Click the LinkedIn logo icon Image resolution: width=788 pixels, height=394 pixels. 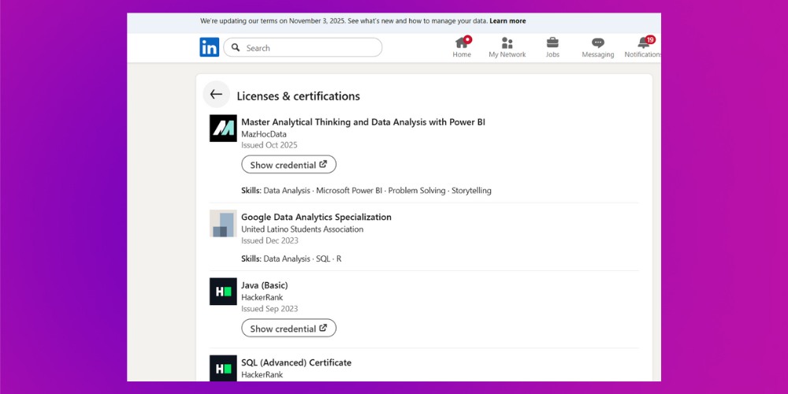209,47
